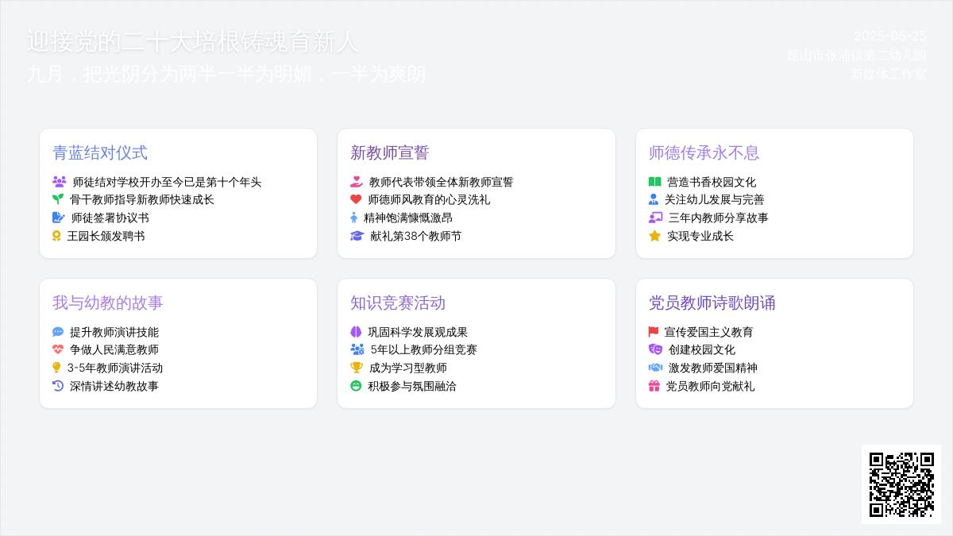Click the heartbeat icon beside 争做人民满意教师
The image size is (953, 536).
(x=58, y=349)
